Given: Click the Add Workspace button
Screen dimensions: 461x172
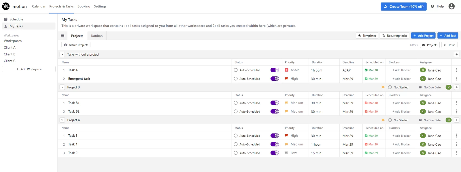Looking at the screenshot, I should pyautogui.click(x=29, y=69).
